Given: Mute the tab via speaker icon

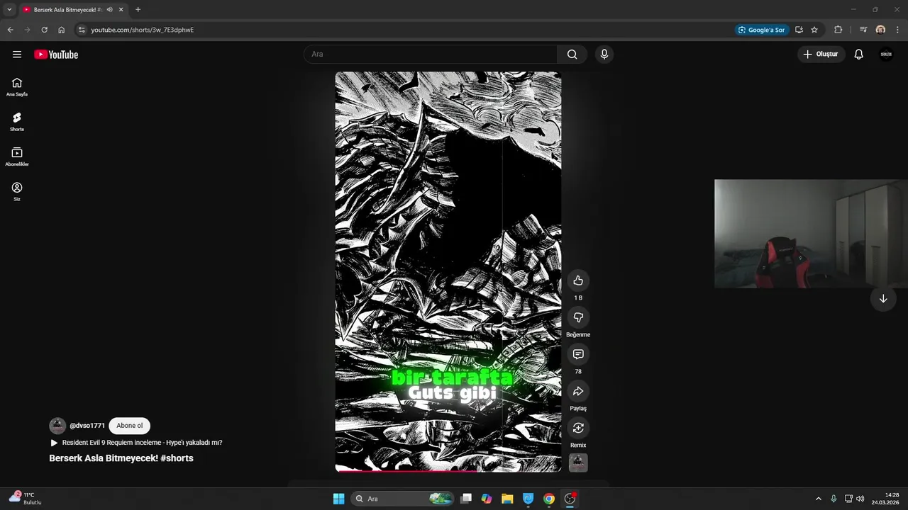Looking at the screenshot, I should [x=109, y=10].
